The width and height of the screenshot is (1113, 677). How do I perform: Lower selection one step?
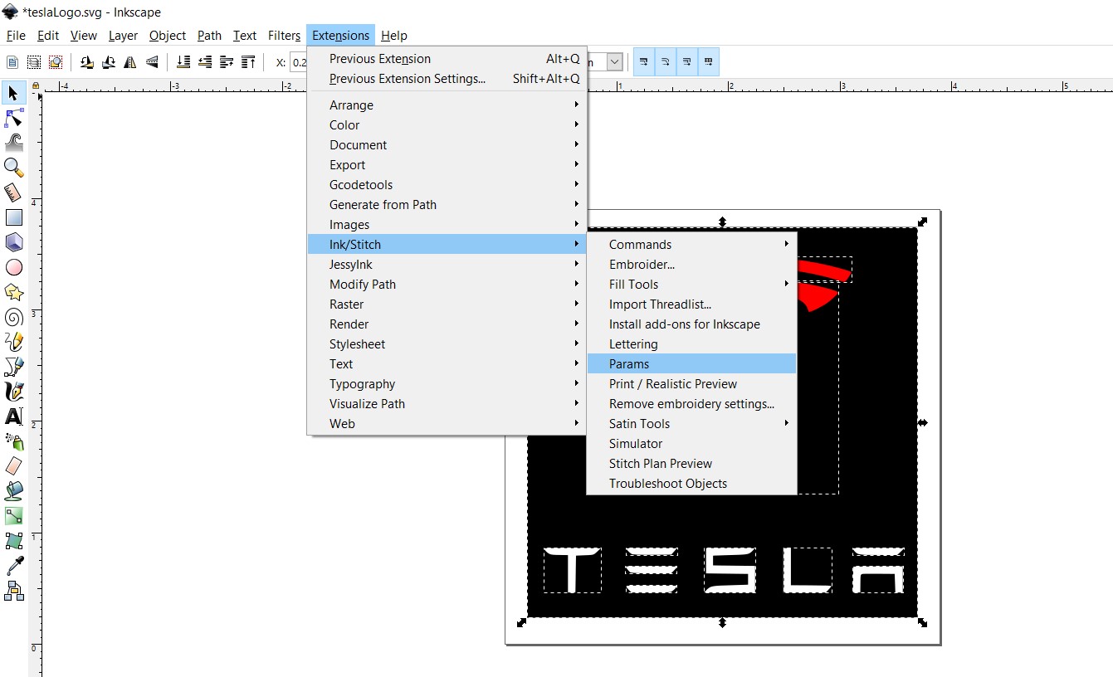coord(205,62)
